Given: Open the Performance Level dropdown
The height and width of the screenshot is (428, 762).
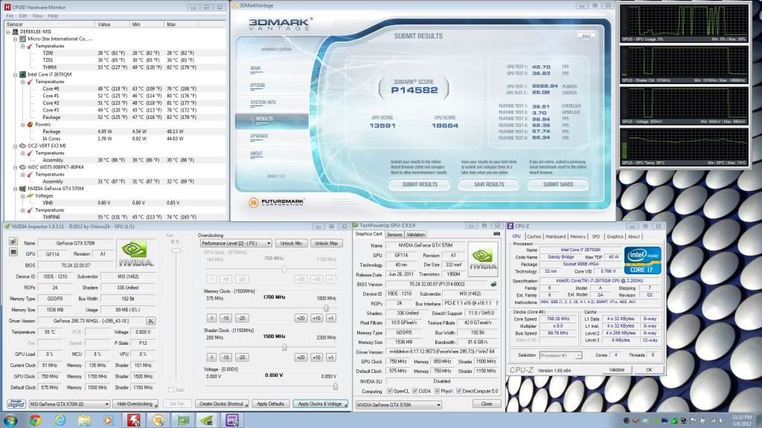Looking at the screenshot, I should [x=236, y=243].
